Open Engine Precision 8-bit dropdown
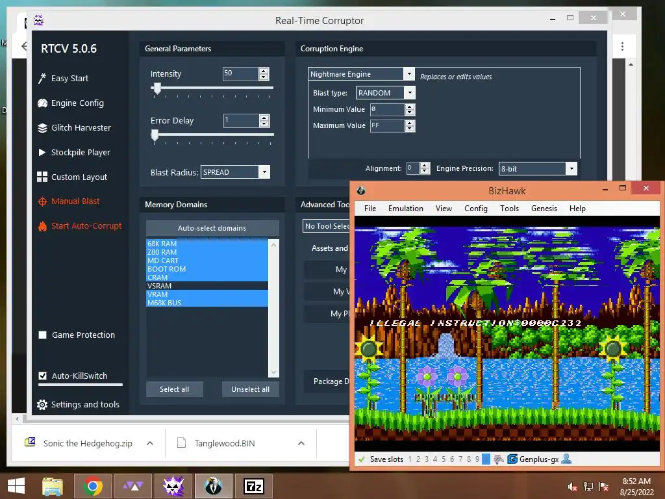 [571, 168]
